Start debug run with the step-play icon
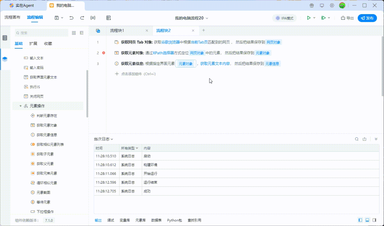This screenshot has height=226, width=384. 323,18
